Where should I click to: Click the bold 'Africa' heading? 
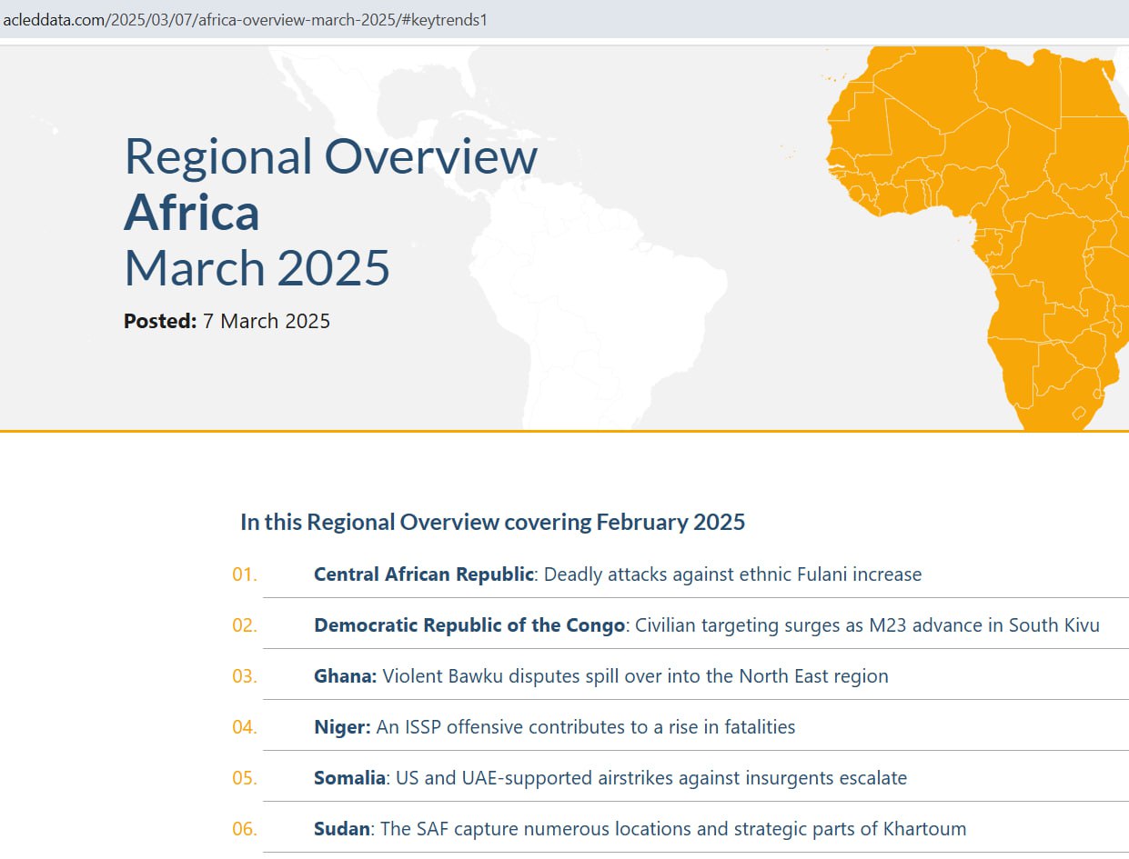192,213
